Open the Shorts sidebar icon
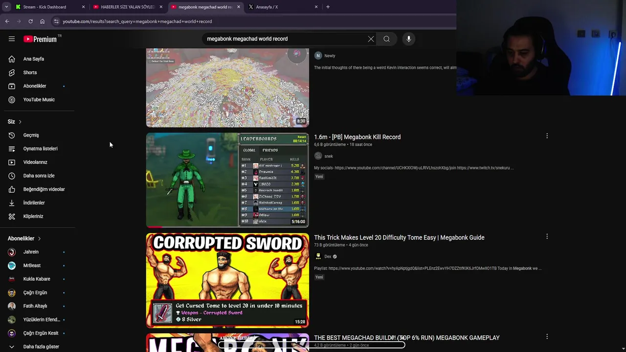The image size is (626, 352). (x=12, y=72)
